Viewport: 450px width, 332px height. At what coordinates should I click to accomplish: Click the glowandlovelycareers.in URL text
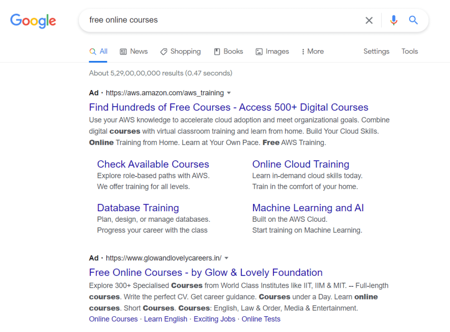click(x=163, y=258)
